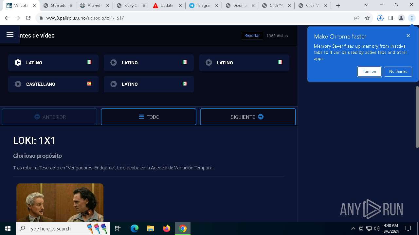This screenshot has height=235, width=419.
Task: Open tab search dropdown arrow
Action: click(366, 5)
